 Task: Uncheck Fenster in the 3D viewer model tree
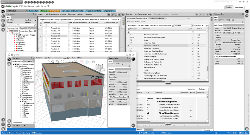(23, 82)
